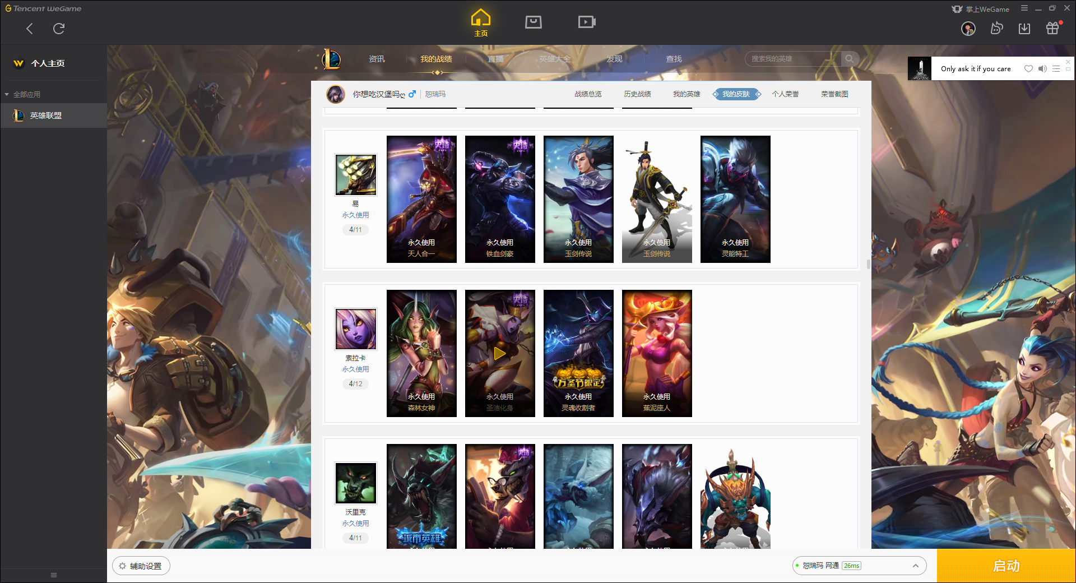Viewport: 1076px width, 583px height.
Task: Open the 蕉泥座人 skin card
Action: (x=657, y=353)
